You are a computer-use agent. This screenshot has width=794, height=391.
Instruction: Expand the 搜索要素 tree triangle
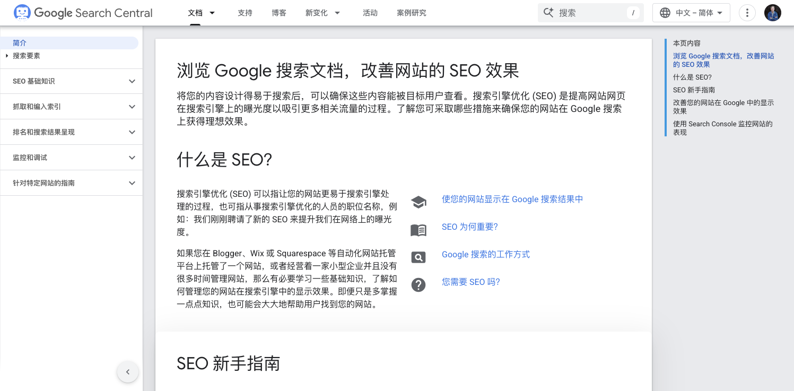(7, 56)
